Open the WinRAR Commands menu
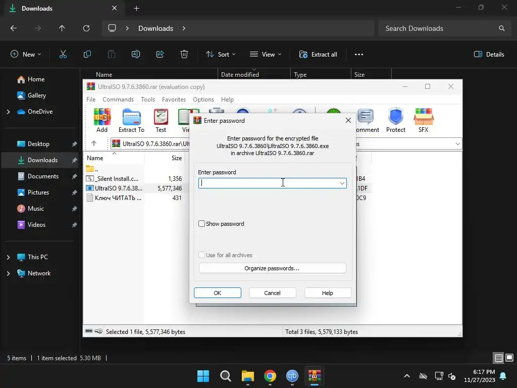517x388 pixels. (118, 100)
